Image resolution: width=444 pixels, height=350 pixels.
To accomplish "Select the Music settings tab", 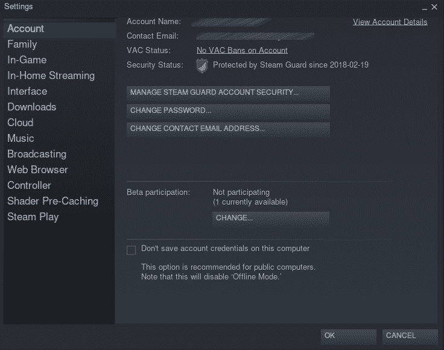I will click(x=21, y=138).
